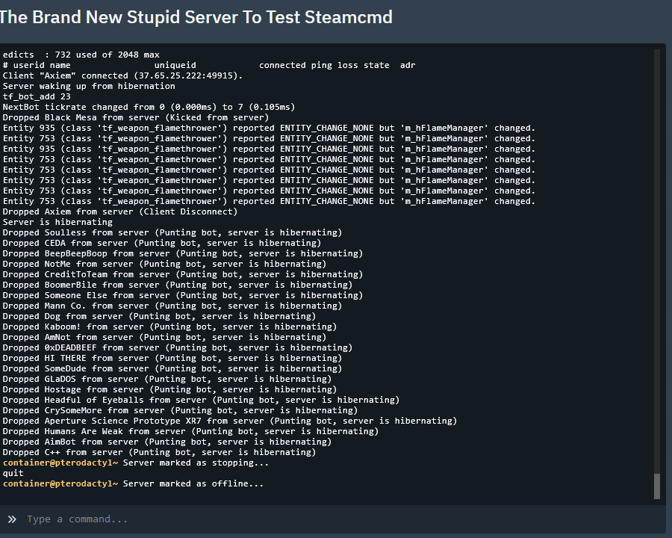
Task: Click the "Dropped CEDA" log line
Action: click(x=161, y=243)
